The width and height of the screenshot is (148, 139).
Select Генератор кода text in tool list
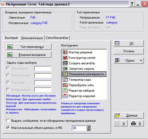(x=80, y=80)
